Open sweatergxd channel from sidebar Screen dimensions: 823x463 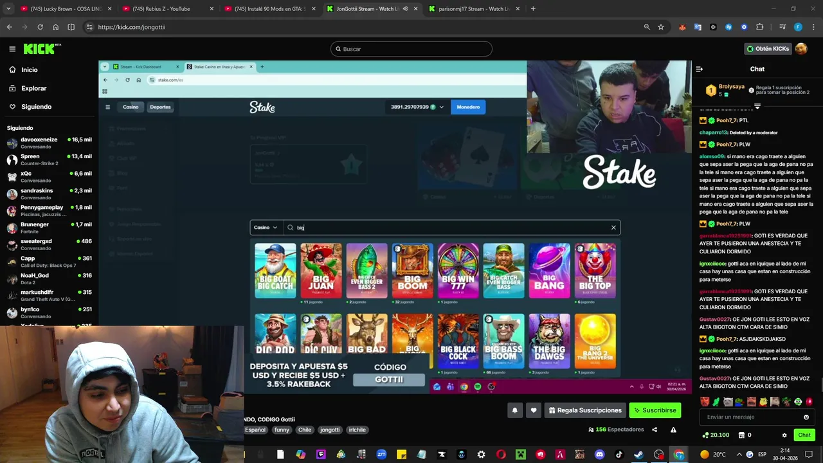49,244
